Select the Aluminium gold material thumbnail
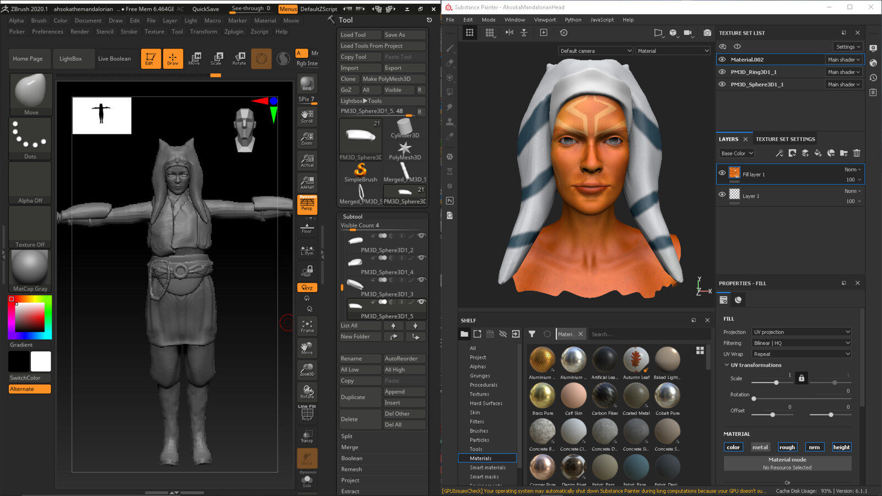The width and height of the screenshot is (882, 496). tap(542, 360)
